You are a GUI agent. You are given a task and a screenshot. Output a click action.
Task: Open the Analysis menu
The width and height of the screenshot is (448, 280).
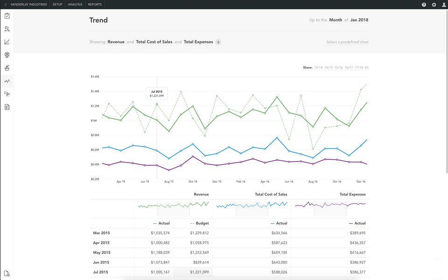75,5
